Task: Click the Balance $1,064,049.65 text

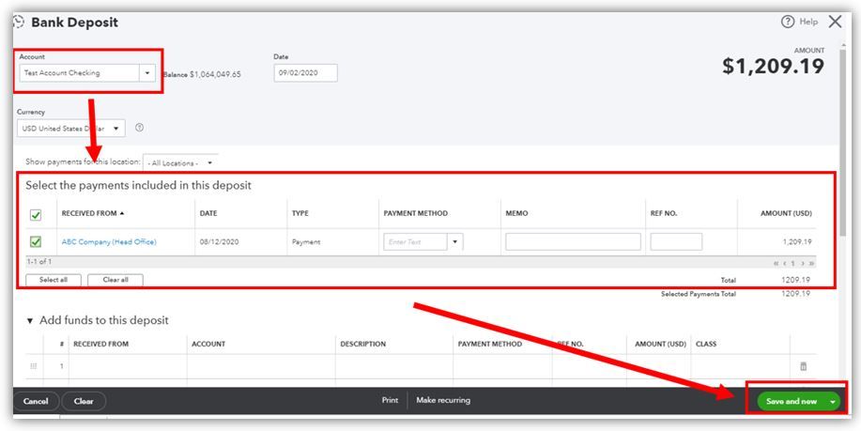Action: coord(202,74)
